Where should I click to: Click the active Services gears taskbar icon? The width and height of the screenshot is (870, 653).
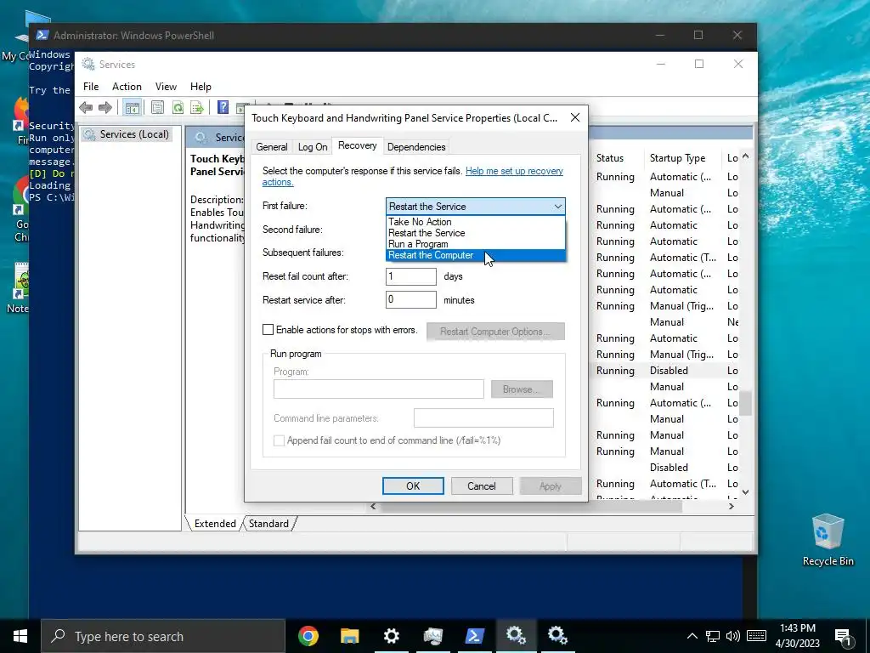click(x=516, y=636)
